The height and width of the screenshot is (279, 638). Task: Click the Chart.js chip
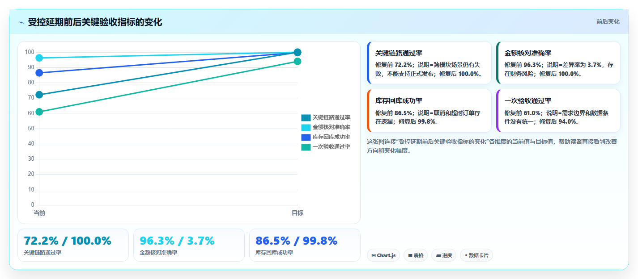coord(383,255)
